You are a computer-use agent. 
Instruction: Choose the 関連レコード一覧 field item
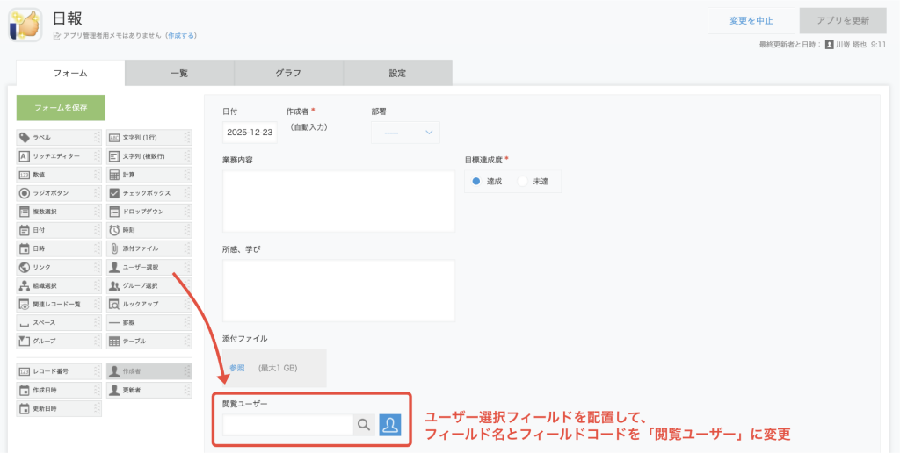[59, 304]
